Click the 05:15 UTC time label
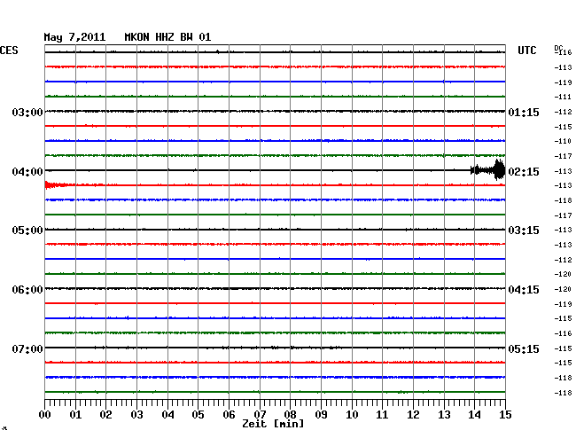The image size is (576, 438). tap(524, 348)
